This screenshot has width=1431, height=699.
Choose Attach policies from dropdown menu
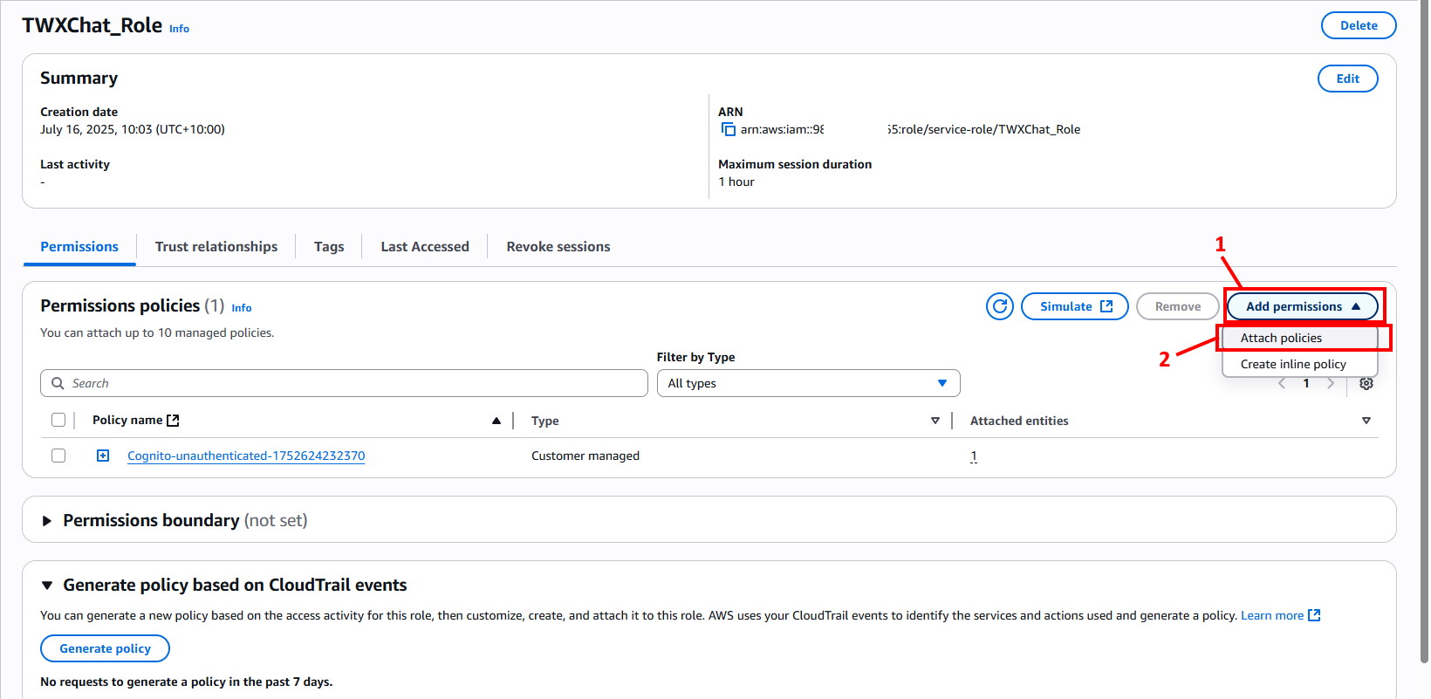point(1281,338)
